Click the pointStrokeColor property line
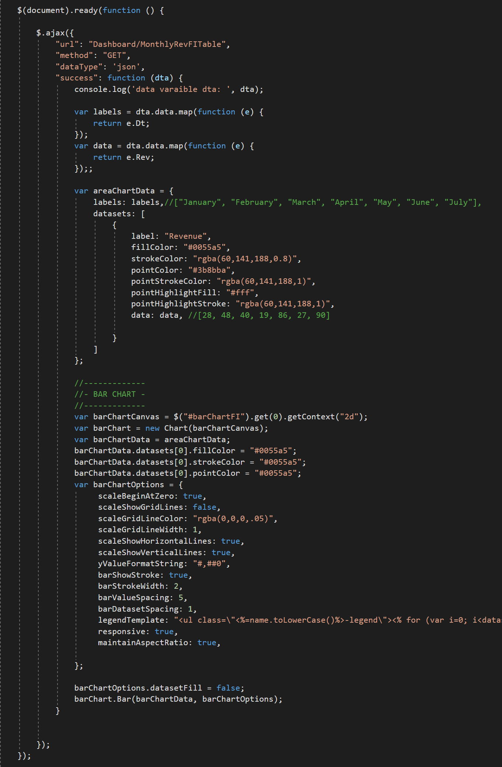Image resolution: width=502 pixels, height=767 pixels. [x=223, y=281]
